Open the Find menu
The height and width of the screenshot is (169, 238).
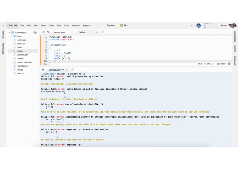point(36,26)
